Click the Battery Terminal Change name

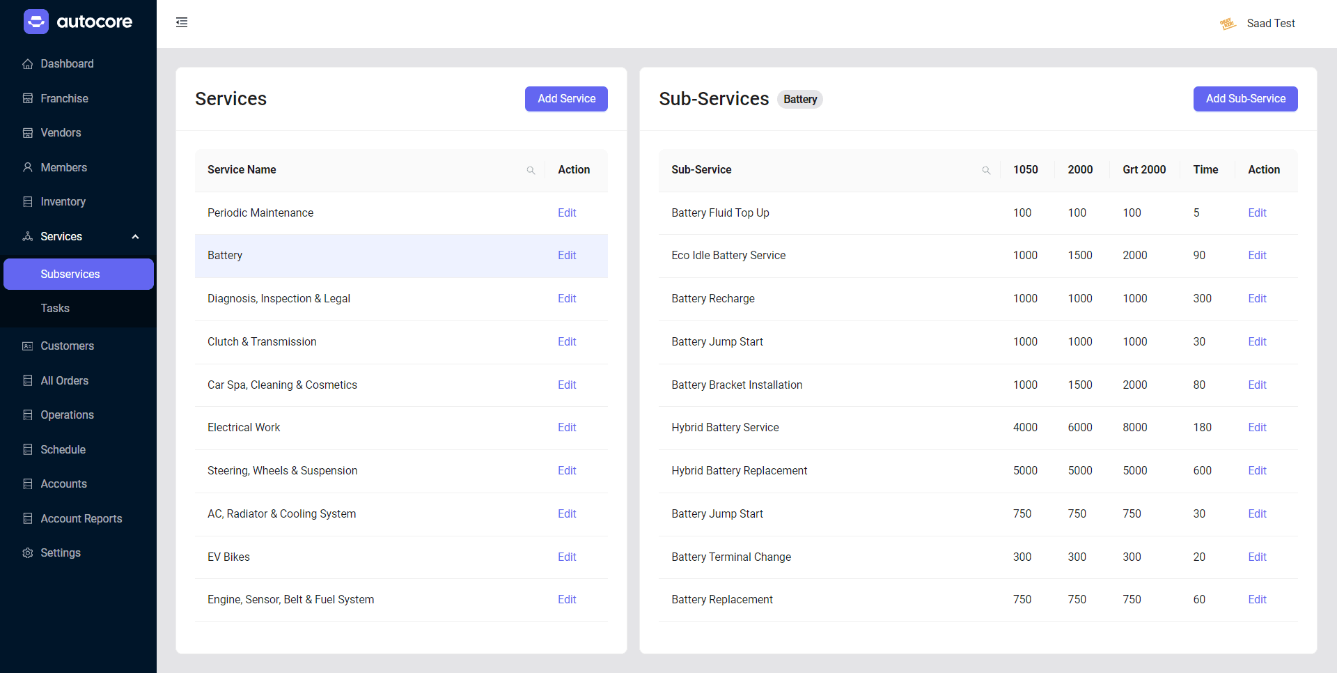[x=731, y=557]
